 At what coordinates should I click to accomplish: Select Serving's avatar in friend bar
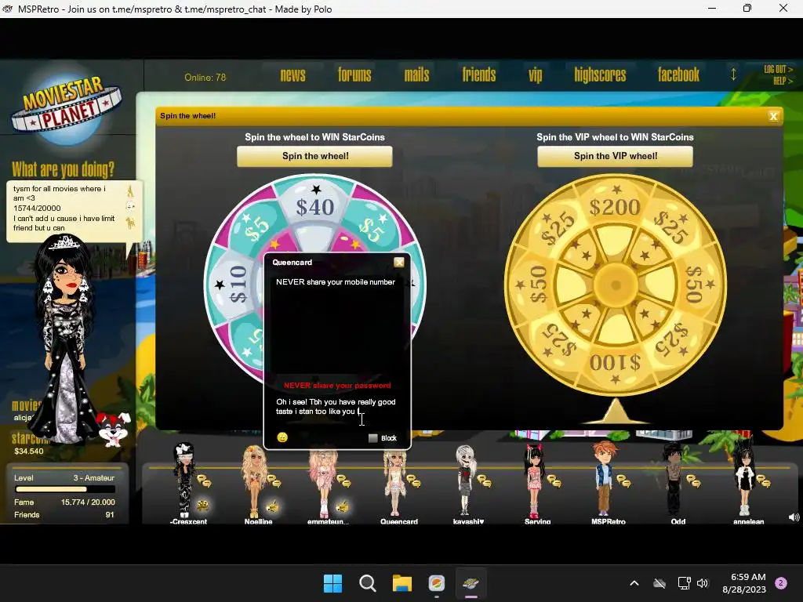pyautogui.click(x=534, y=481)
